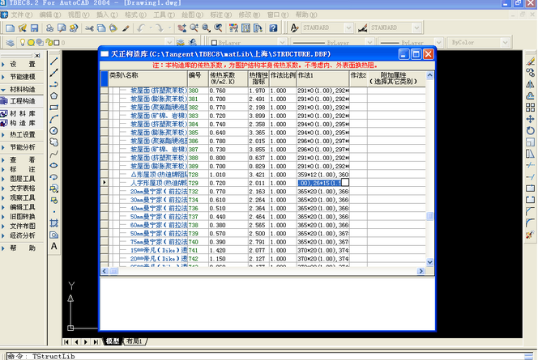Screen dimensions: 538x360
Task: Open 构造库 from the side panel
Action: [23, 123]
